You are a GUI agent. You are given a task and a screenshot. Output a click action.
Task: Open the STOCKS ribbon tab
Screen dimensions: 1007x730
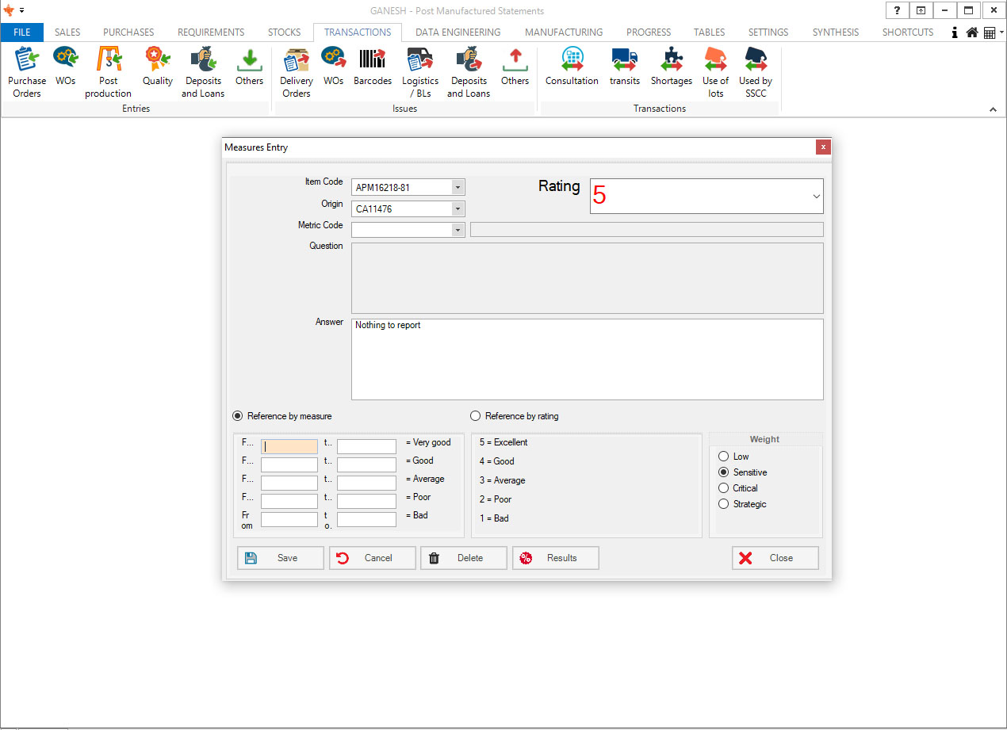click(x=284, y=32)
